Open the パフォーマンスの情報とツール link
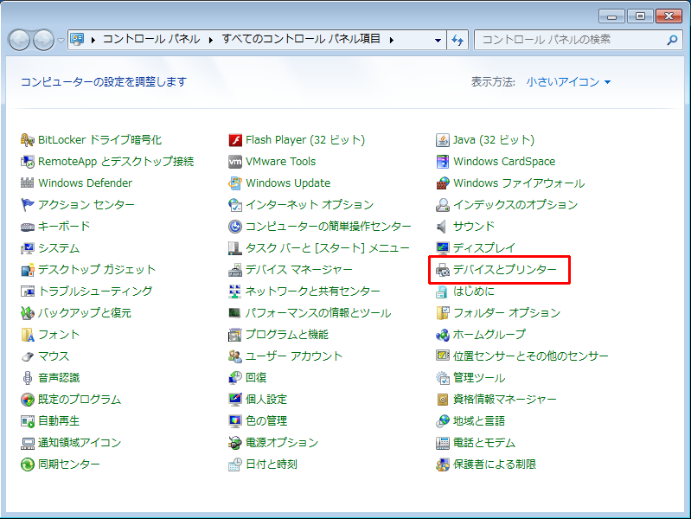Image resolution: width=691 pixels, height=519 pixels. pyautogui.click(x=318, y=313)
